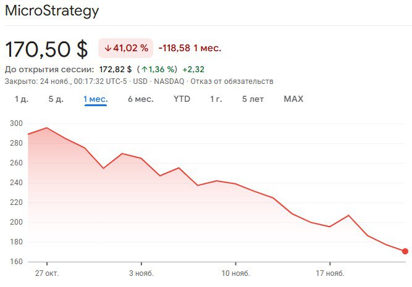Click the red down arrow in change badge

(x=107, y=48)
